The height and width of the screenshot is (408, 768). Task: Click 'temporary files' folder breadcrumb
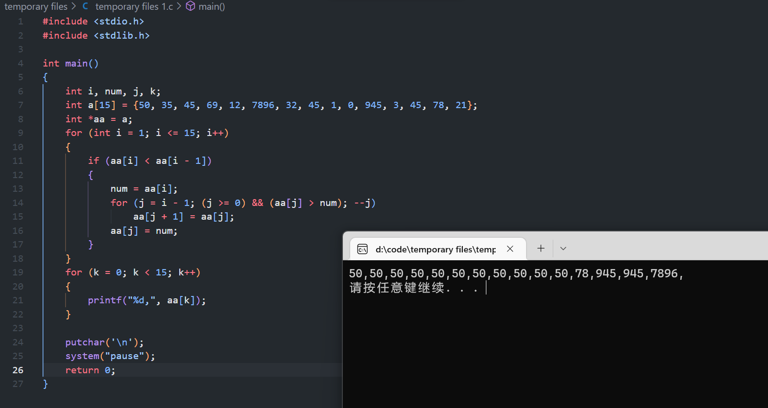(36, 6)
